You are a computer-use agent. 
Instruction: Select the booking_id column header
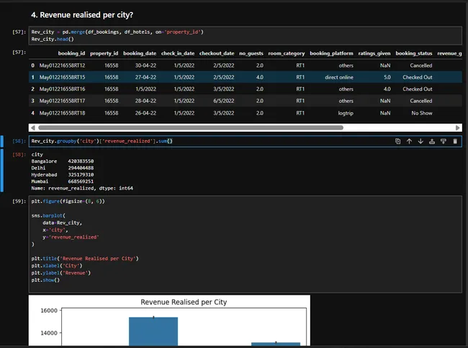(x=71, y=53)
